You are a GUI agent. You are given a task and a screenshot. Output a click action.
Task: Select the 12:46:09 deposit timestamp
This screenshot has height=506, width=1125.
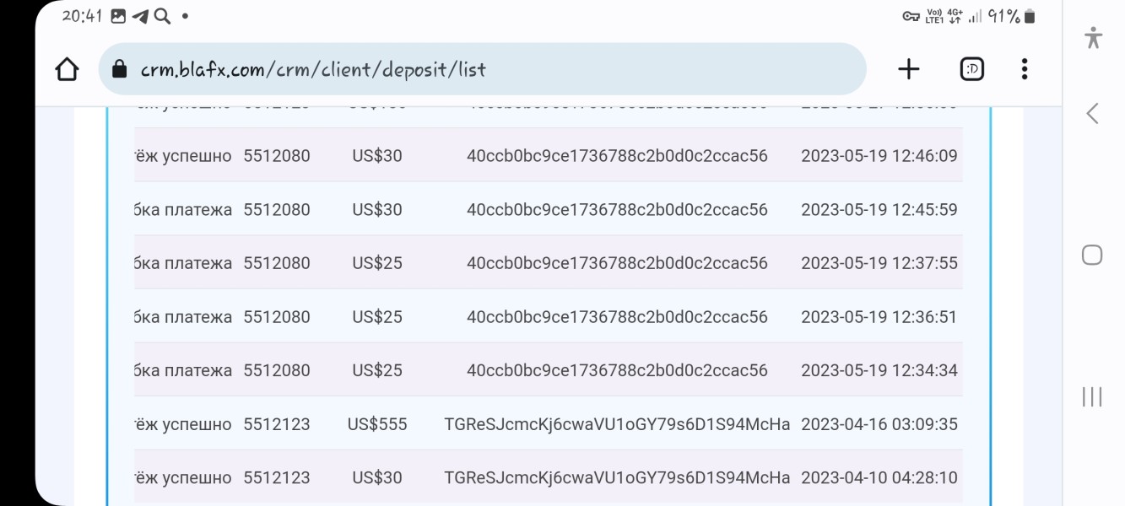point(879,156)
